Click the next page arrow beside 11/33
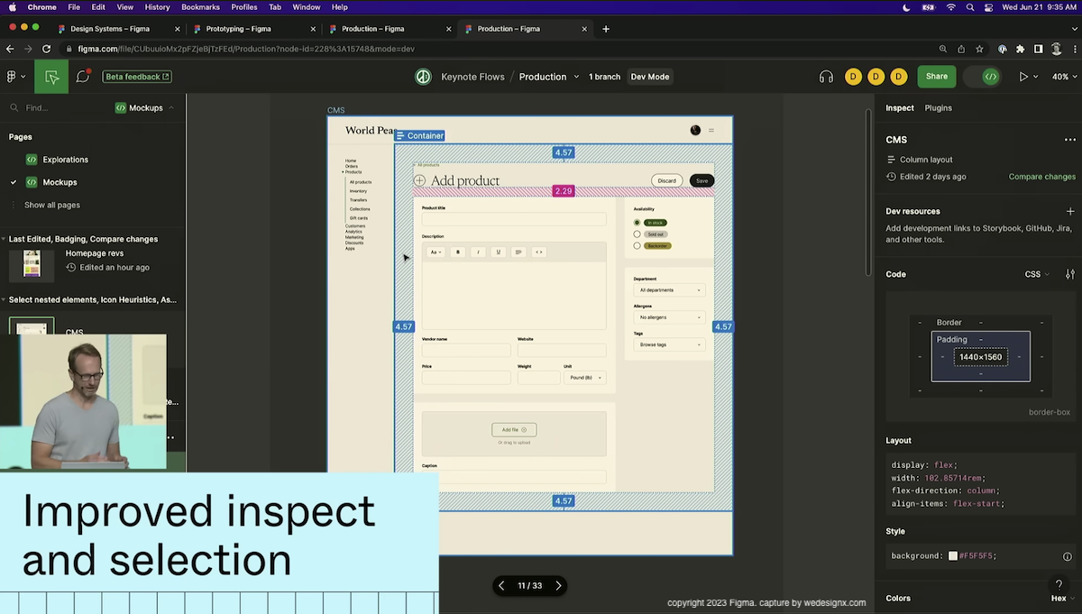 pyautogui.click(x=558, y=585)
